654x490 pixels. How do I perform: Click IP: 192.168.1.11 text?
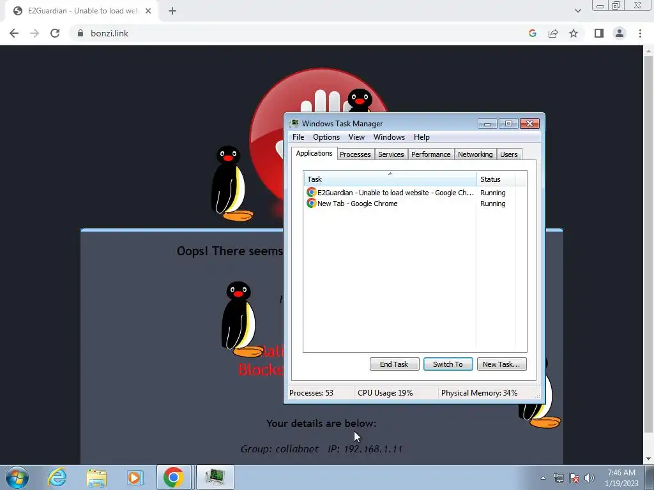pyautogui.click(x=365, y=449)
